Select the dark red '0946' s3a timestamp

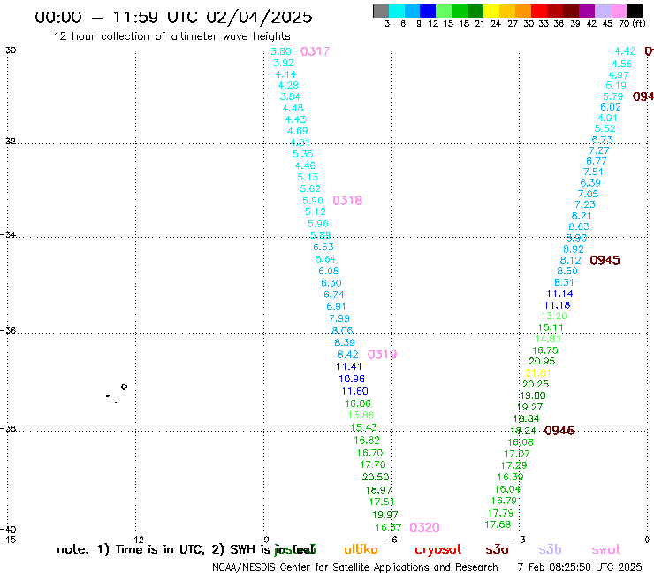pyautogui.click(x=559, y=431)
